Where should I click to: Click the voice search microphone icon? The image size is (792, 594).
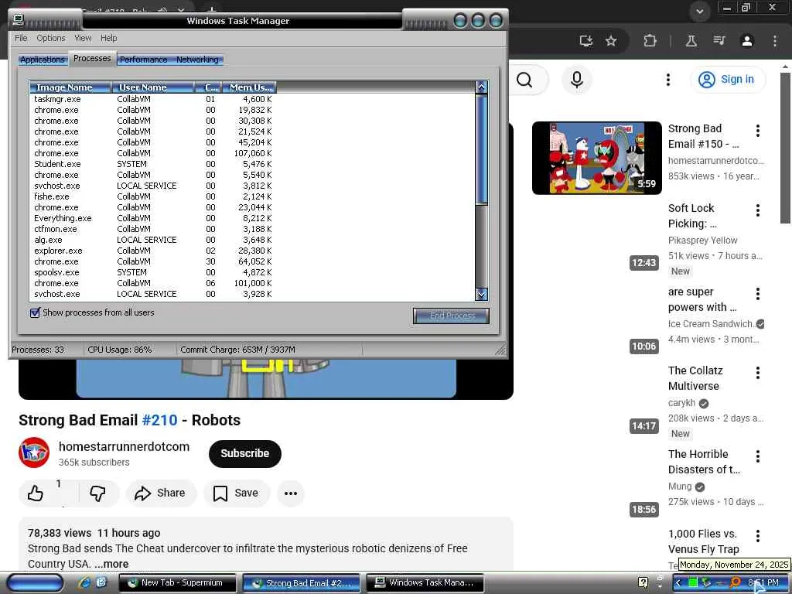click(x=576, y=80)
